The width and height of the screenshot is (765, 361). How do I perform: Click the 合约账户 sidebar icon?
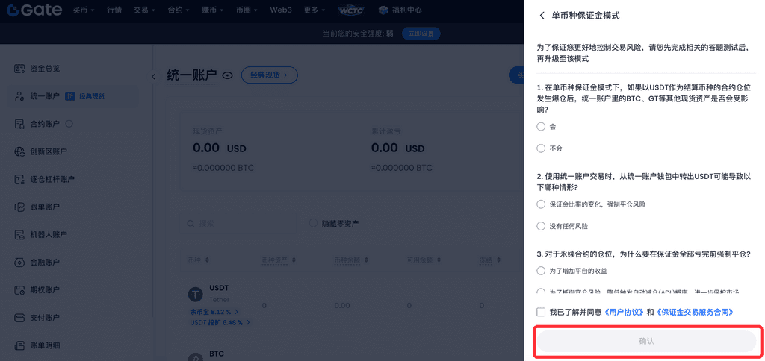click(20, 124)
